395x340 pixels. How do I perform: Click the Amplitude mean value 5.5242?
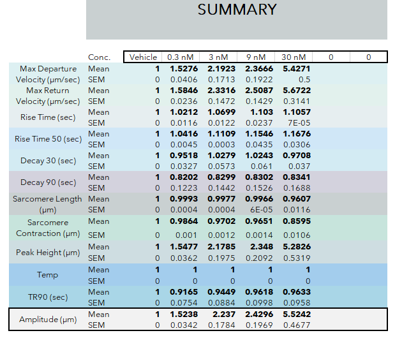point(297,314)
